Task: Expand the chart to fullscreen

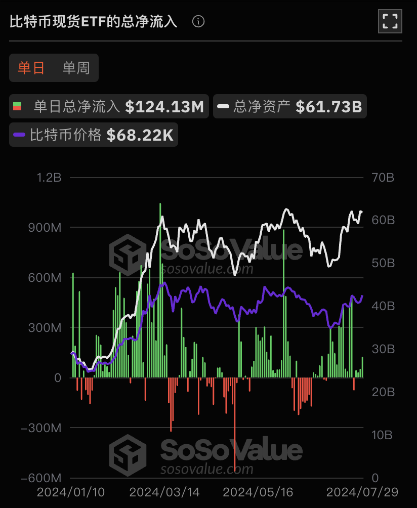Action: coord(390,21)
